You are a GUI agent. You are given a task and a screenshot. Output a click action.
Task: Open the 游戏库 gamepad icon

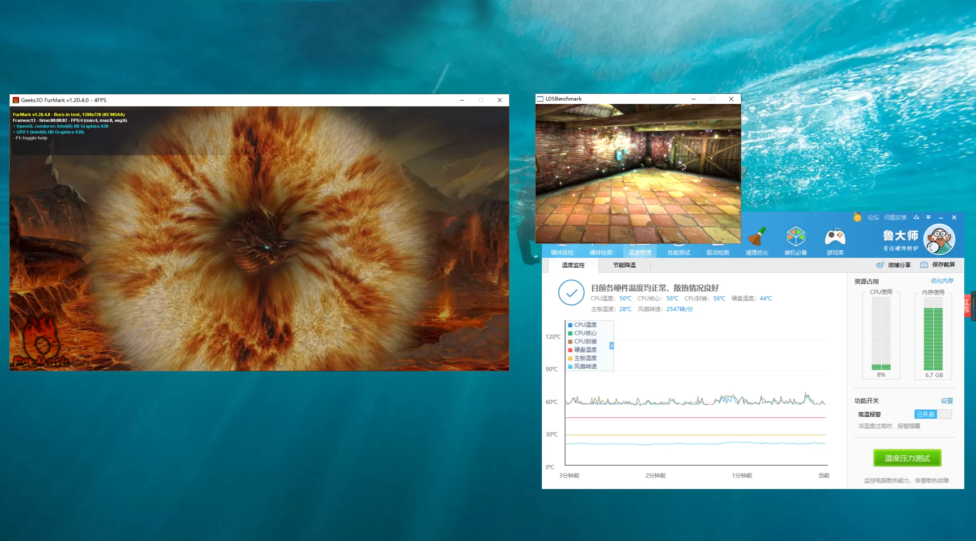coord(835,237)
